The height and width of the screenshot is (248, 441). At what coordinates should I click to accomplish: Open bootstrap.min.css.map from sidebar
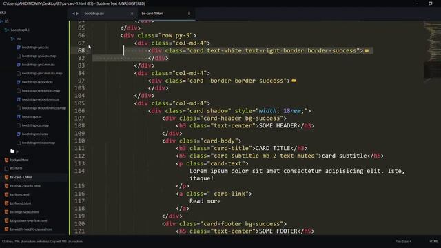pos(39,143)
